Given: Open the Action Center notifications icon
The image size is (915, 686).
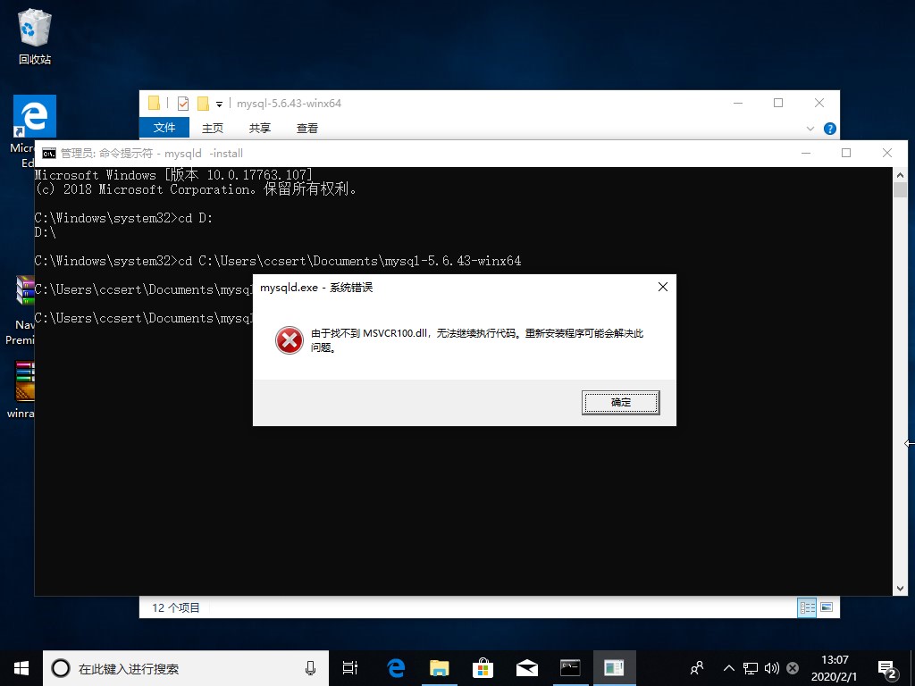Looking at the screenshot, I should point(887,670).
